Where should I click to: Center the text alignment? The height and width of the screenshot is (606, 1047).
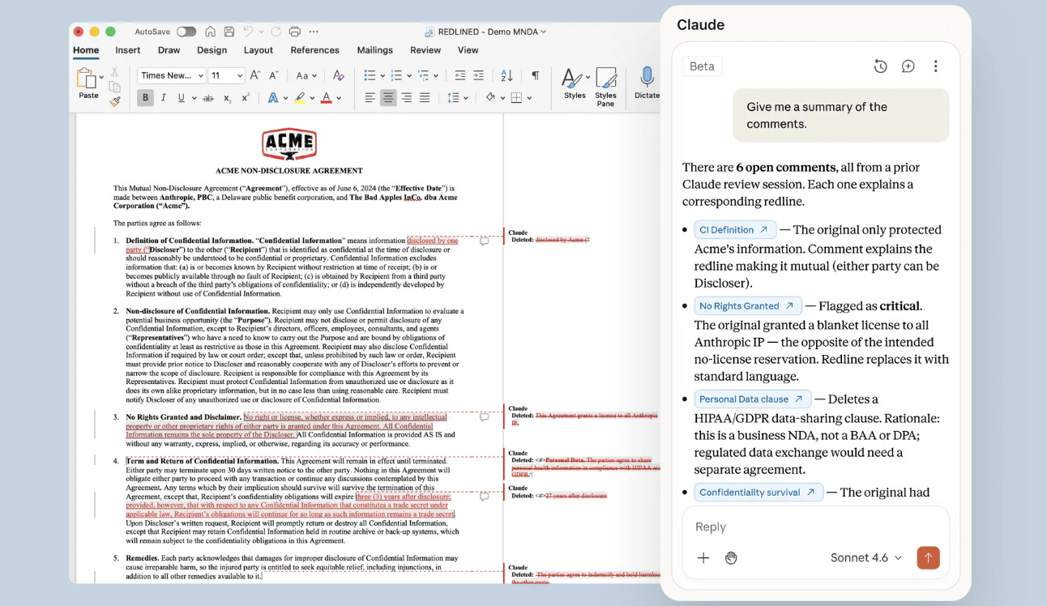pyautogui.click(x=388, y=98)
